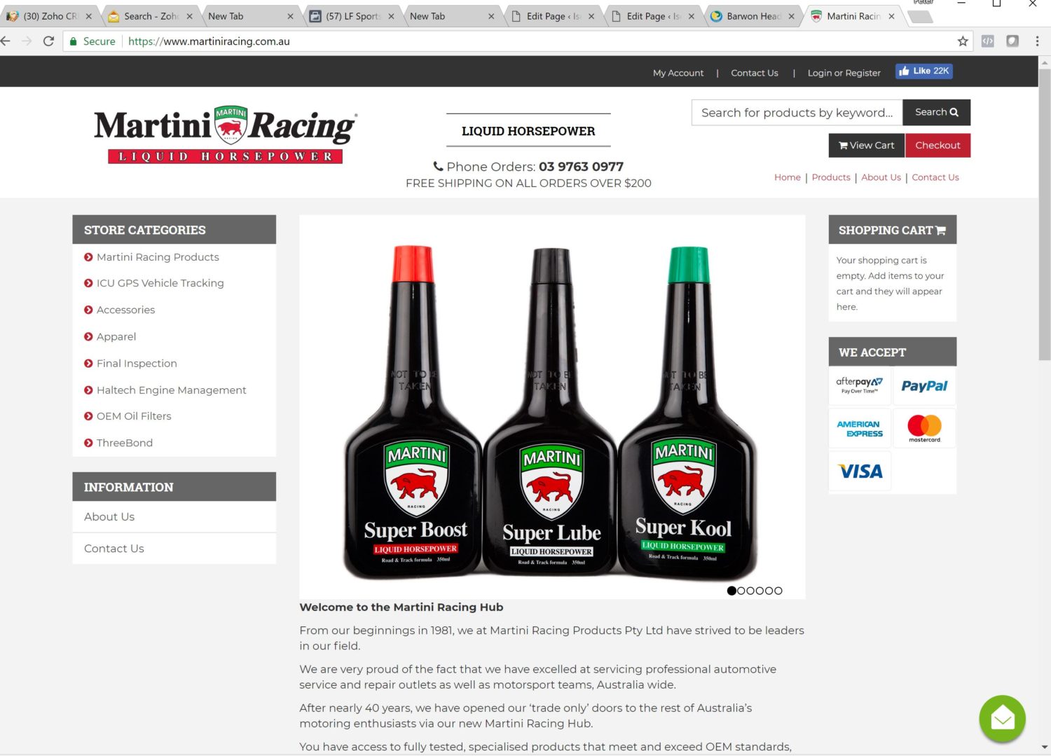Screen dimensions: 1051x756
Task: Click the Checkout button
Action: pos(937,145)
